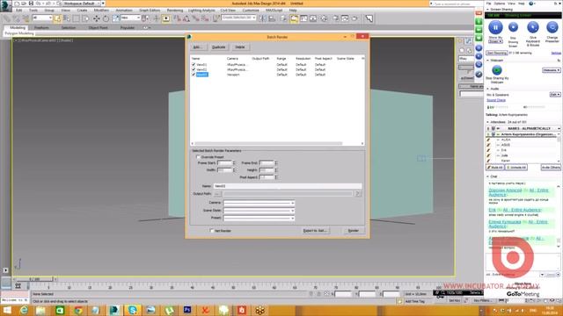
Task: Collapse the Screen Sharing section
Action: pyautogui.click(x=487, y=9)
